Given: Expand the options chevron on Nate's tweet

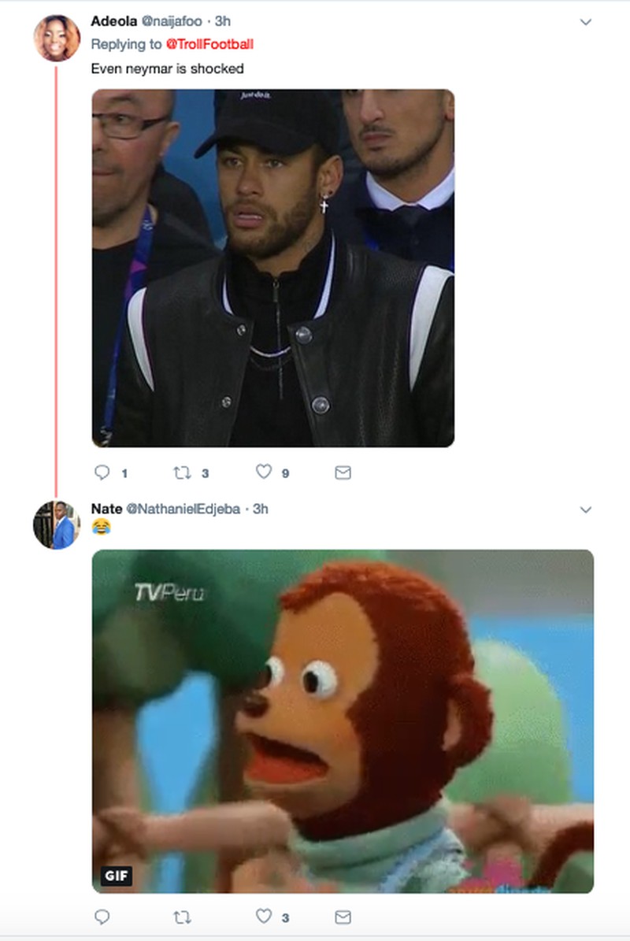Looking at the screenshot, I should coord(585,509).
